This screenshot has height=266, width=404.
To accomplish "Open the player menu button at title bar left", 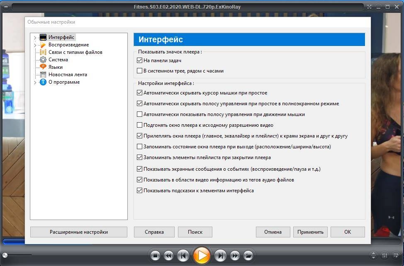I will coord(6,7).
